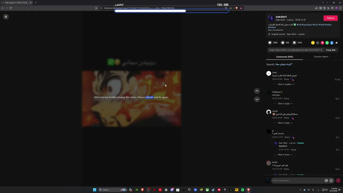343x193 pixels.
Task: Click the suggested search term link
Action: pyautogui.click(x=284, y=64)
